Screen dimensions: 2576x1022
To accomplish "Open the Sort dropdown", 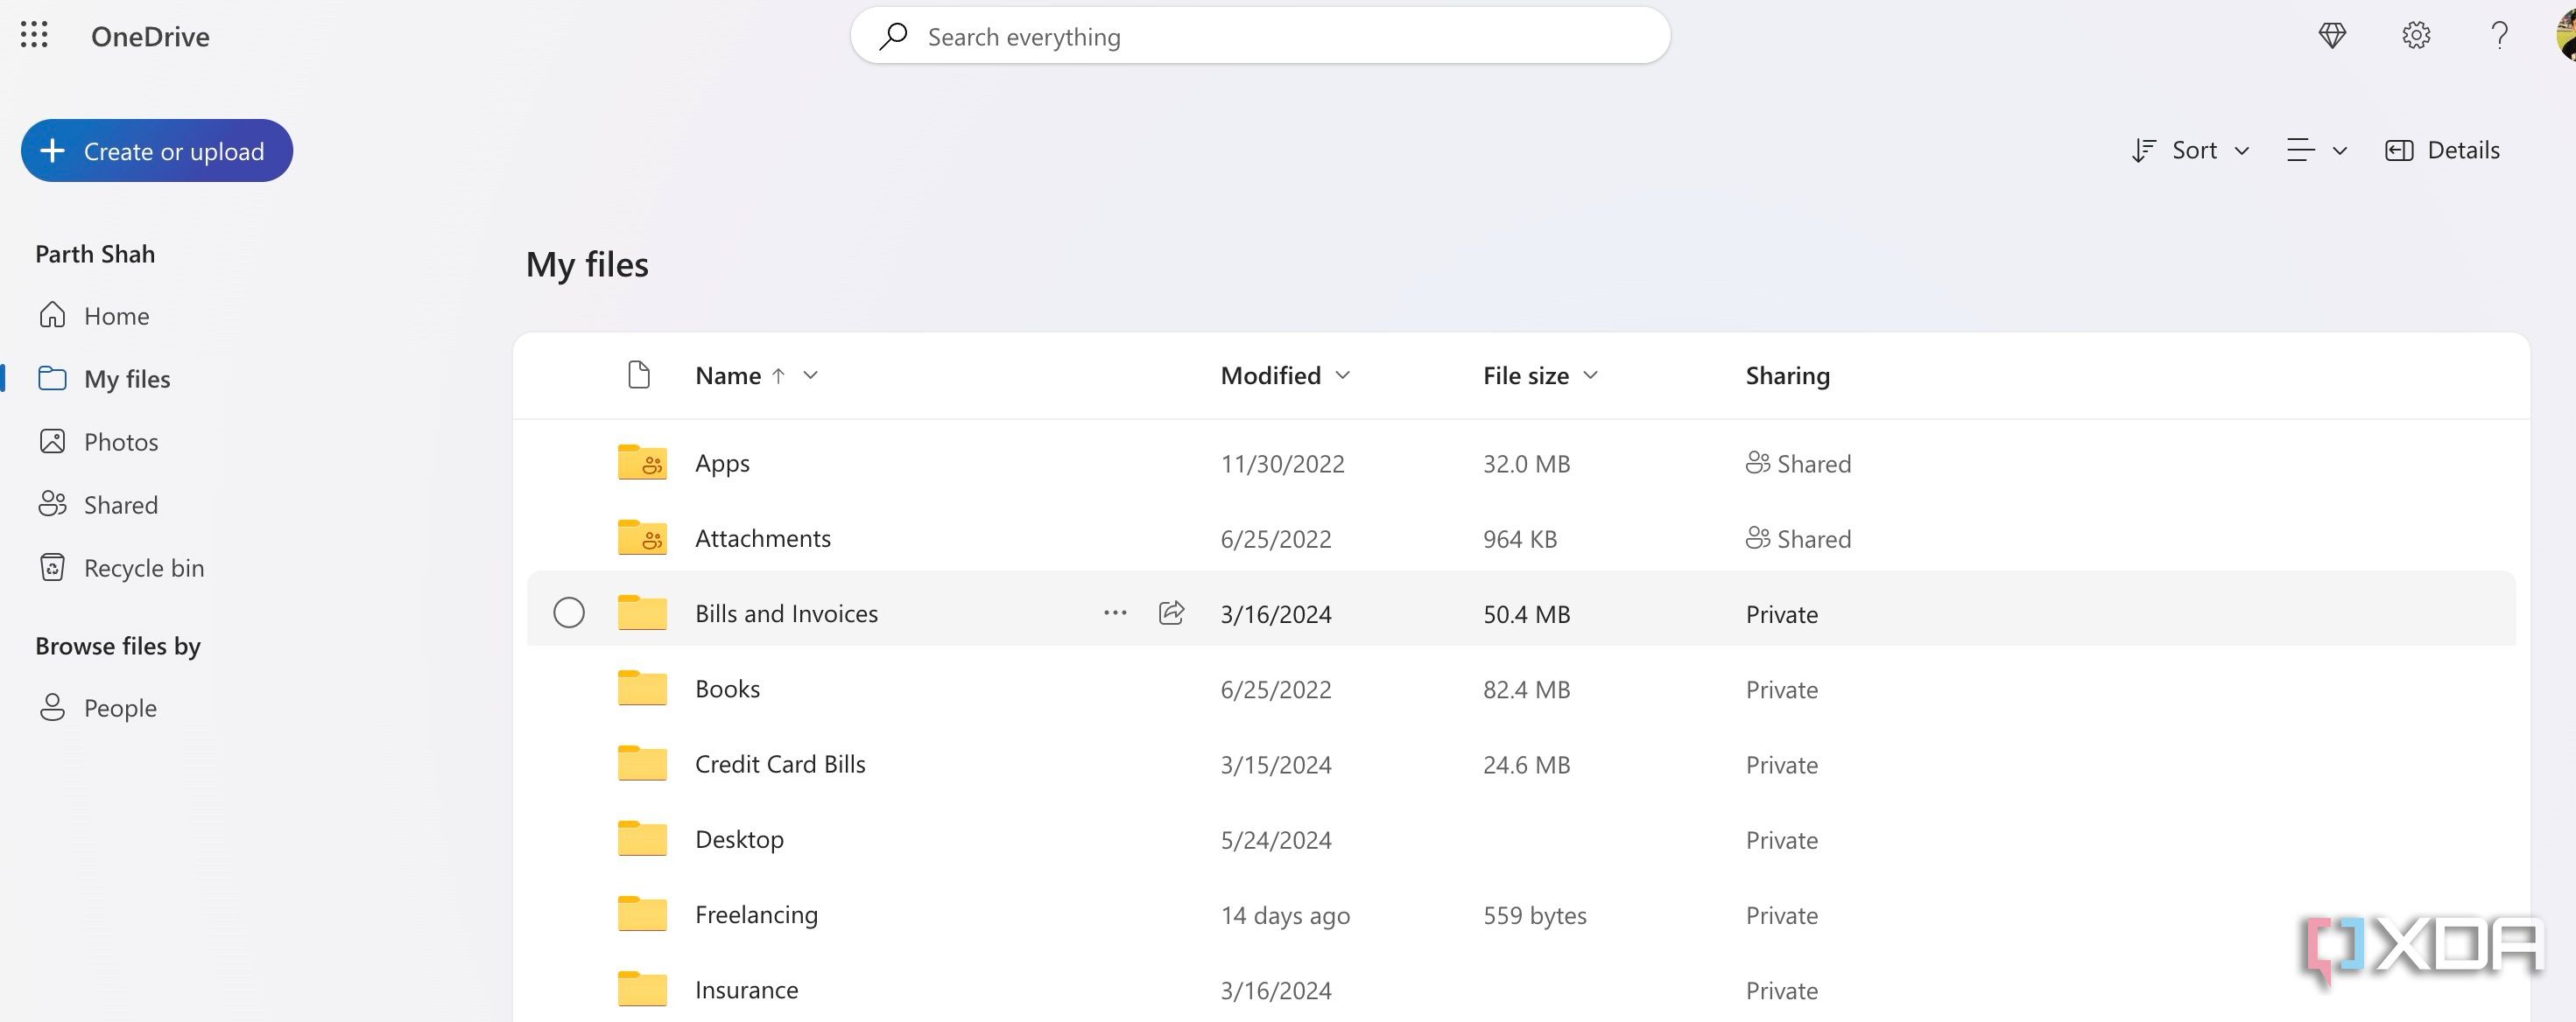I will tap(2190, 150).
